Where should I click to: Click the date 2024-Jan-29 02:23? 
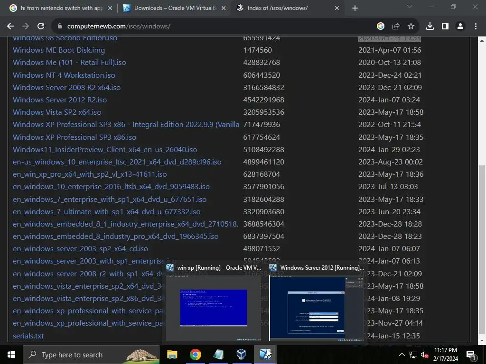click(x=389, y=149)
